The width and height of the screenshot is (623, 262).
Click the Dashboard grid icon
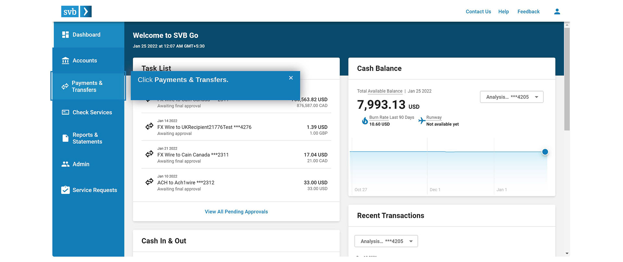[65, 35]
